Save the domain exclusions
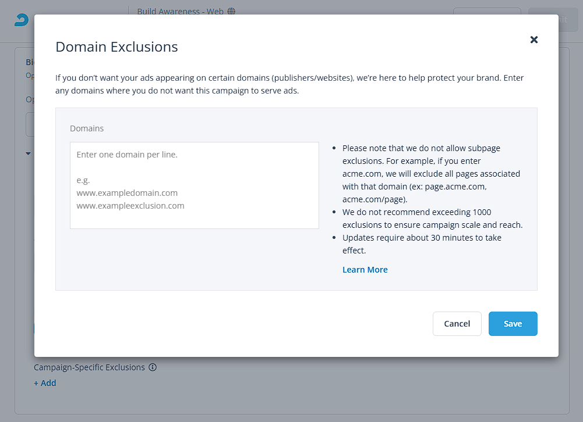Screen dimensions: 583x422 (513, 324)
